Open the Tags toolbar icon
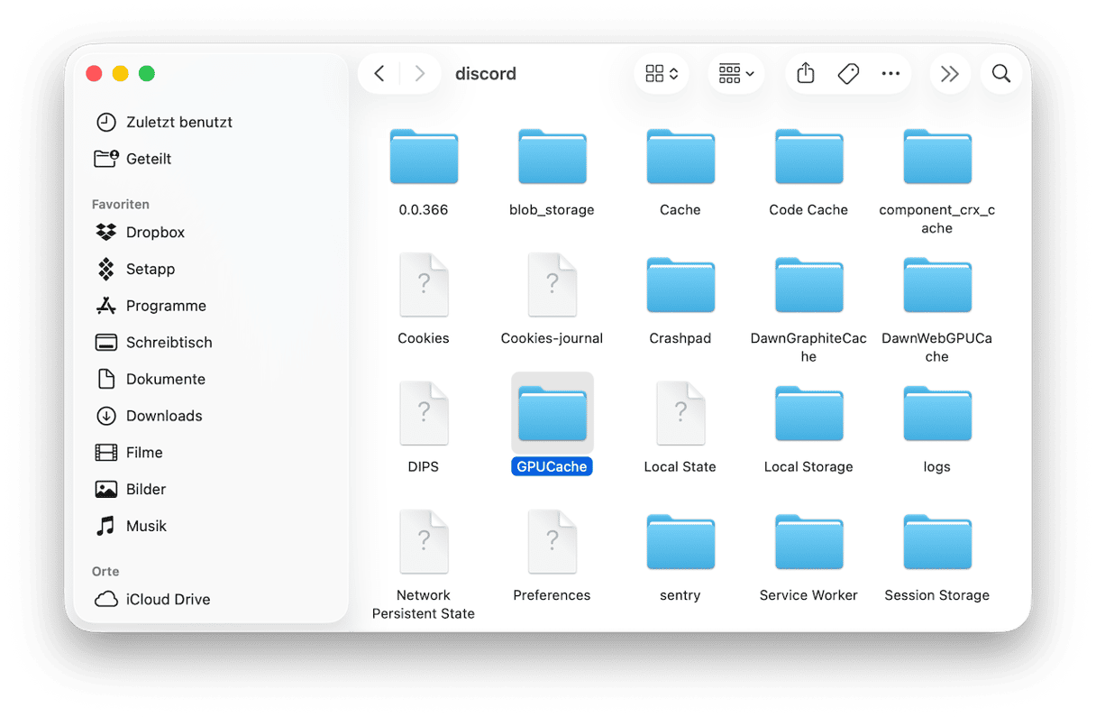The width and height of the screenshot is (1096, 717). pyautogui.click(x=848, y=74)
